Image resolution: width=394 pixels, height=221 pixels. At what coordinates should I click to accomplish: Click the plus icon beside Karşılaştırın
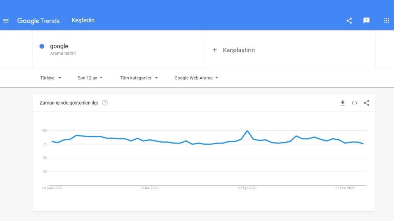[x=215, y=50]
